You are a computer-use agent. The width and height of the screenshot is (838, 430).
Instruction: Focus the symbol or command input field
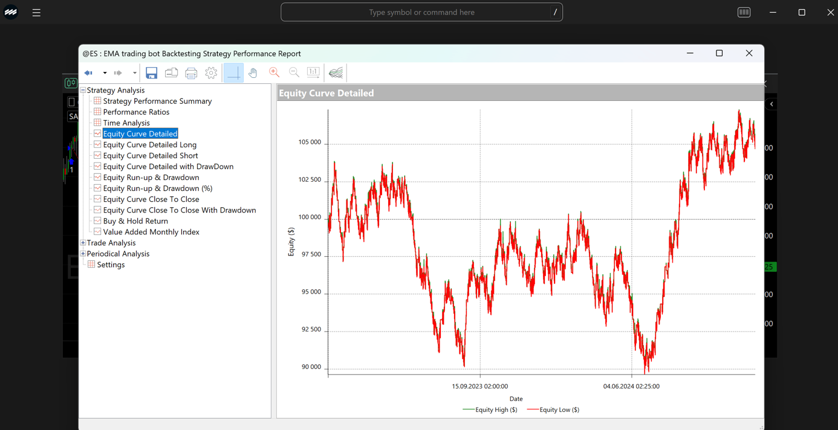[421, 12]
